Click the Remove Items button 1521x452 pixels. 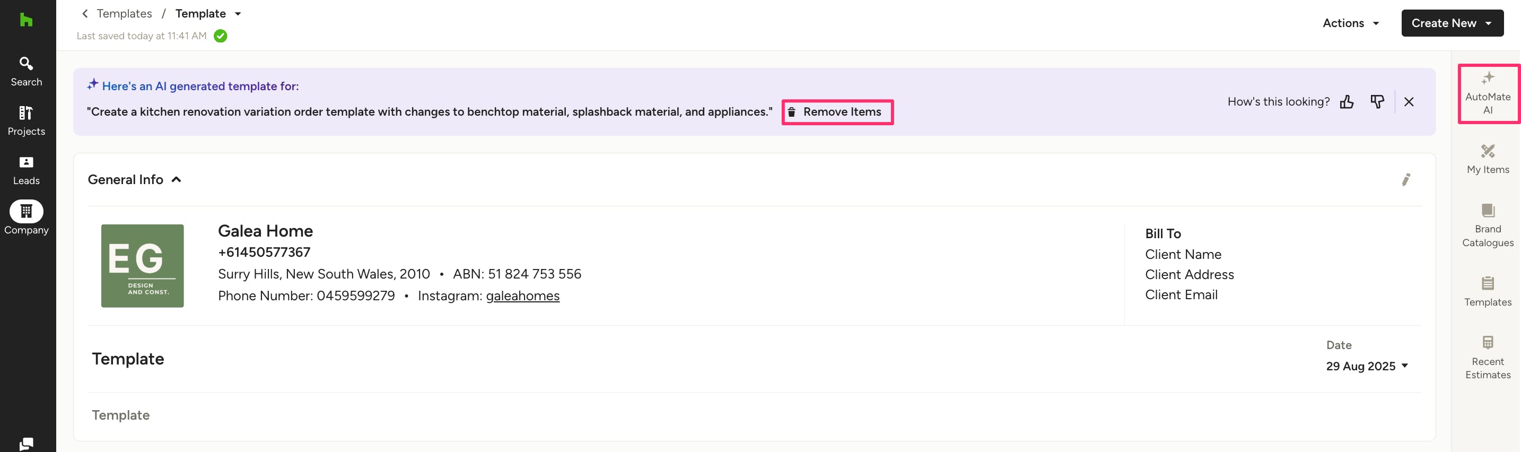837,111
